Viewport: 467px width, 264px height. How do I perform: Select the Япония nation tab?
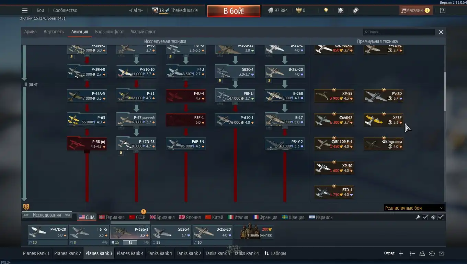click(190, 217)
